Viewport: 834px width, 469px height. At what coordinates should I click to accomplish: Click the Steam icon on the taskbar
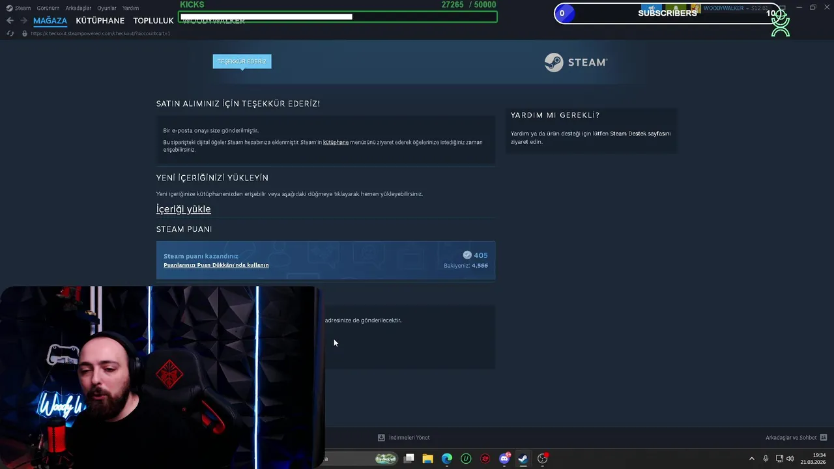pos(523,459)
